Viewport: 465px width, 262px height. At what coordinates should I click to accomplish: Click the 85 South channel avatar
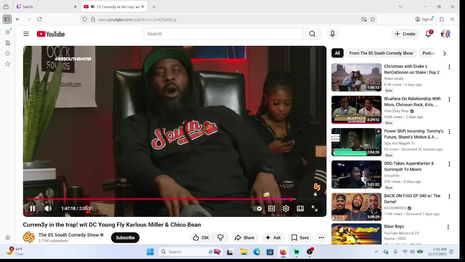tap(29, 238)
